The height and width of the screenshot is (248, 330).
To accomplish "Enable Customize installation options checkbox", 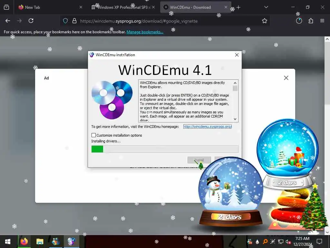I will coord(94,135).
